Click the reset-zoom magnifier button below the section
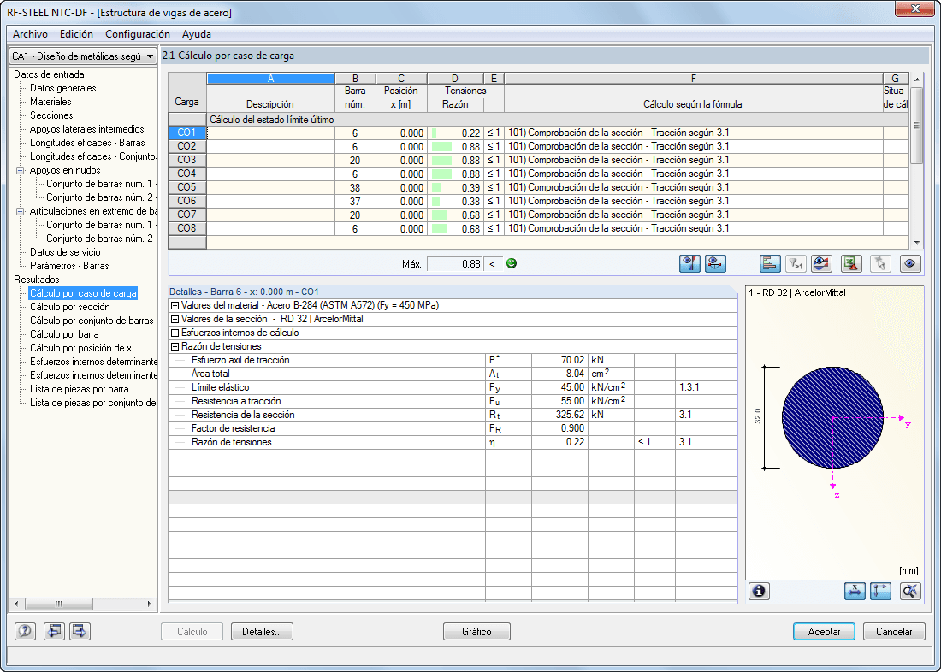Viewport: 941px width, 672px height. pyautogui.click(x=910, y=591)
